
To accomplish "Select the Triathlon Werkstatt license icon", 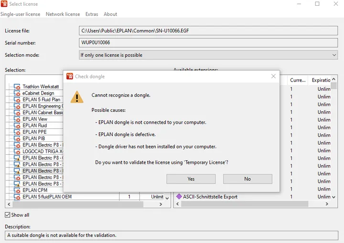I will coord(17,87).
